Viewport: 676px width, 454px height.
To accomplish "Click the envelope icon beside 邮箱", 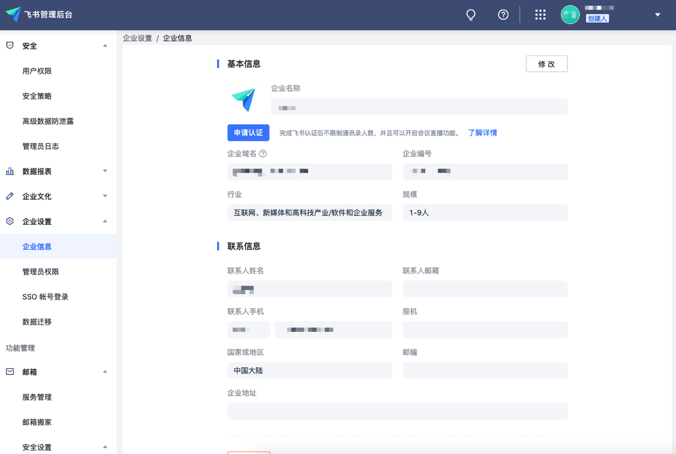I will (x=10, y=371).
